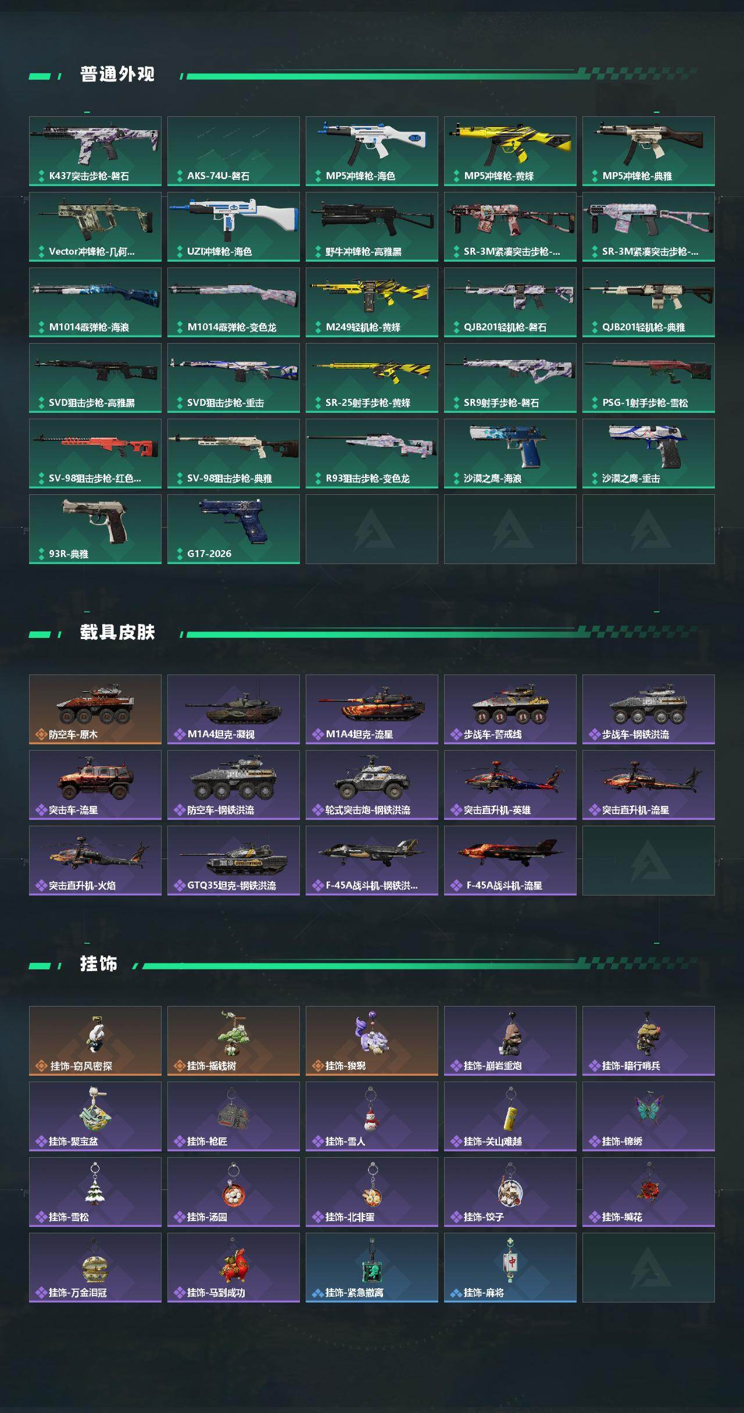Pick the 挂饰-摇钱树 charm icon
The width and height of the screenshot is (744, 1413).
click(234, 1041)
